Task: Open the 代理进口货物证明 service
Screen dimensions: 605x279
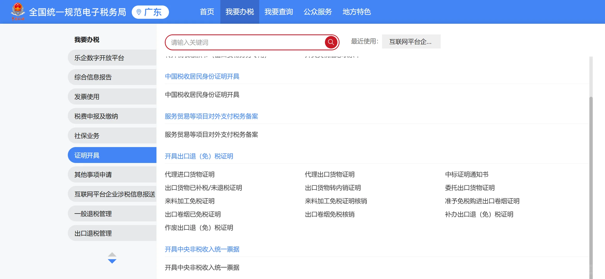Action: 190,174
